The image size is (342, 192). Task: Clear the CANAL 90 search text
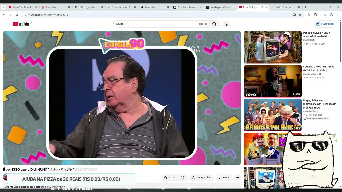(x=206, y=24)
